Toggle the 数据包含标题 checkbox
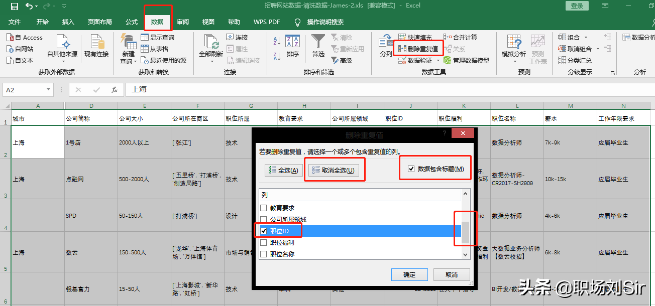 point(411,169)
